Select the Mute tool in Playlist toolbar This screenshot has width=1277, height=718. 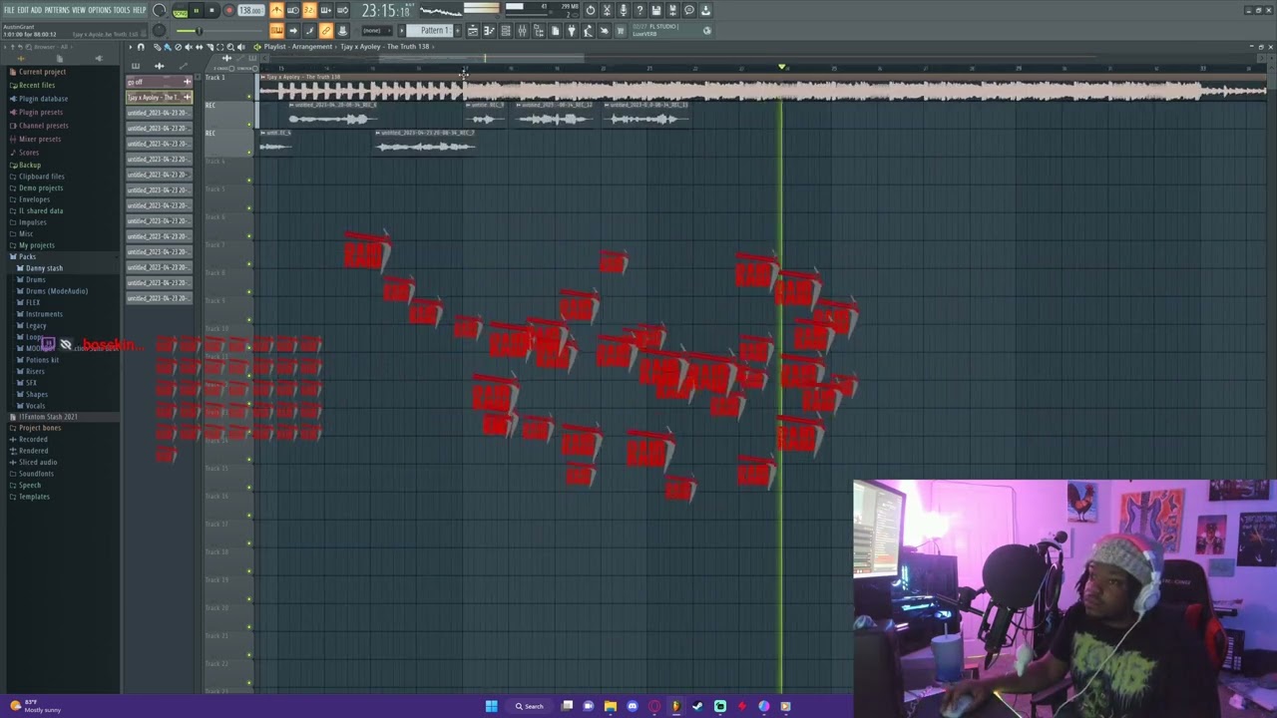point(188,47)
